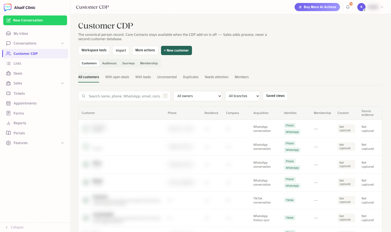Click the Forms document icon

[8, 113]
